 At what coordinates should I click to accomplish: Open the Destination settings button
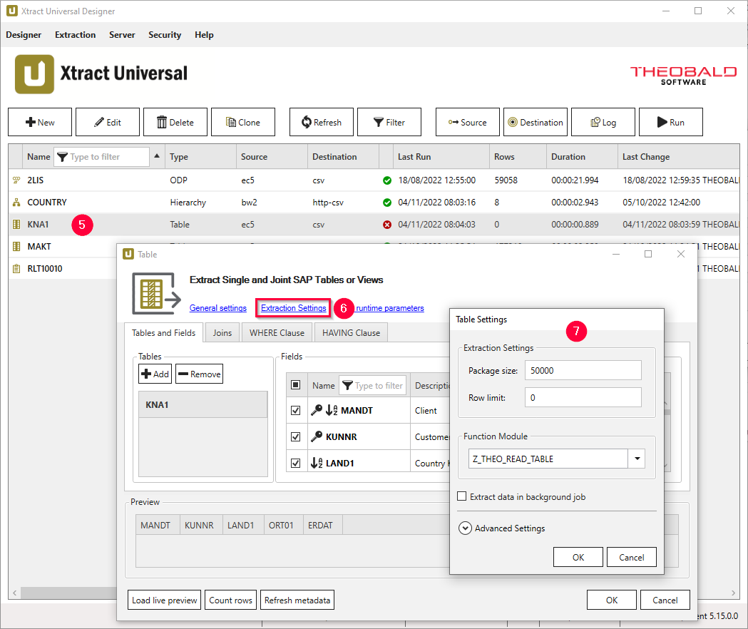point(535,122)
